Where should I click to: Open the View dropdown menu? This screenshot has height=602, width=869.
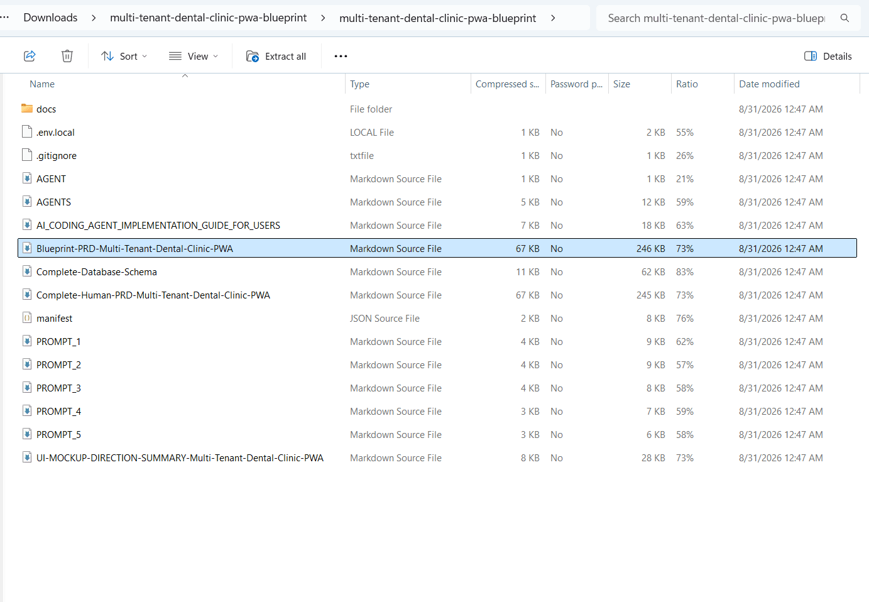tap(194, 56)
